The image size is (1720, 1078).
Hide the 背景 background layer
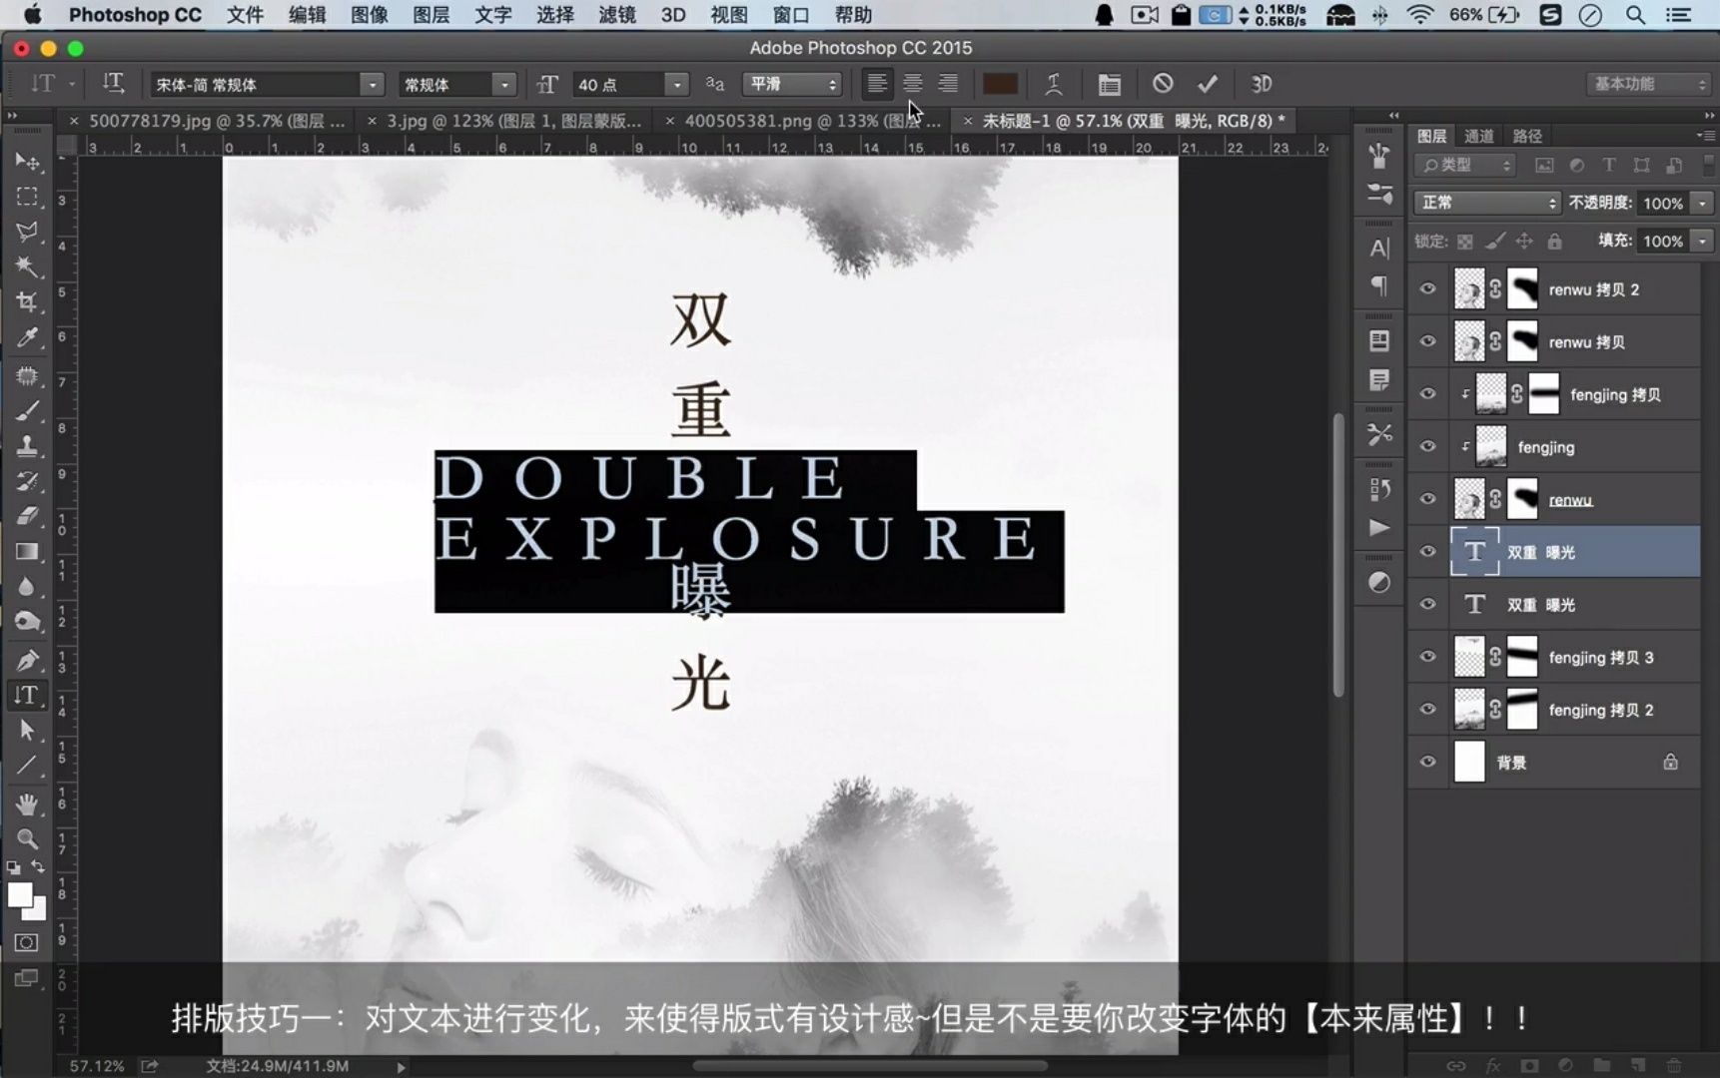(x=1428, y=762)
